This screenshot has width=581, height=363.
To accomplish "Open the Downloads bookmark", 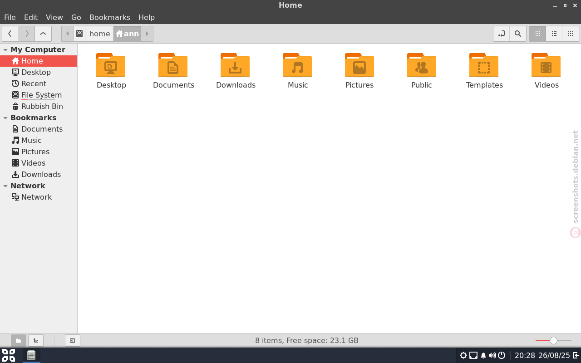I will point(39,174).
